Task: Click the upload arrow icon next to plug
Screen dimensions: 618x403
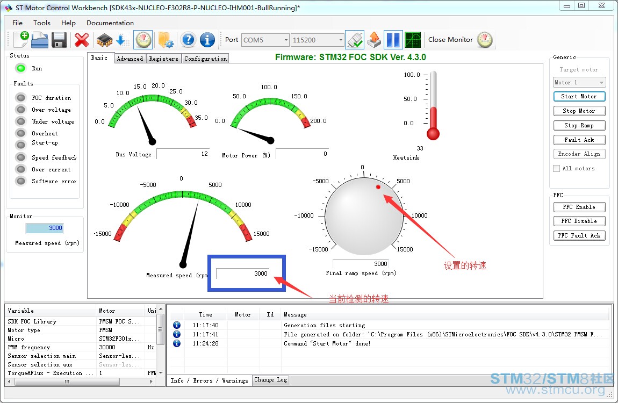Action: (374, 40)
